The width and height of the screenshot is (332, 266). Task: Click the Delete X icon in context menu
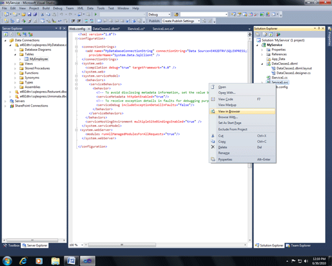[213, 147]
